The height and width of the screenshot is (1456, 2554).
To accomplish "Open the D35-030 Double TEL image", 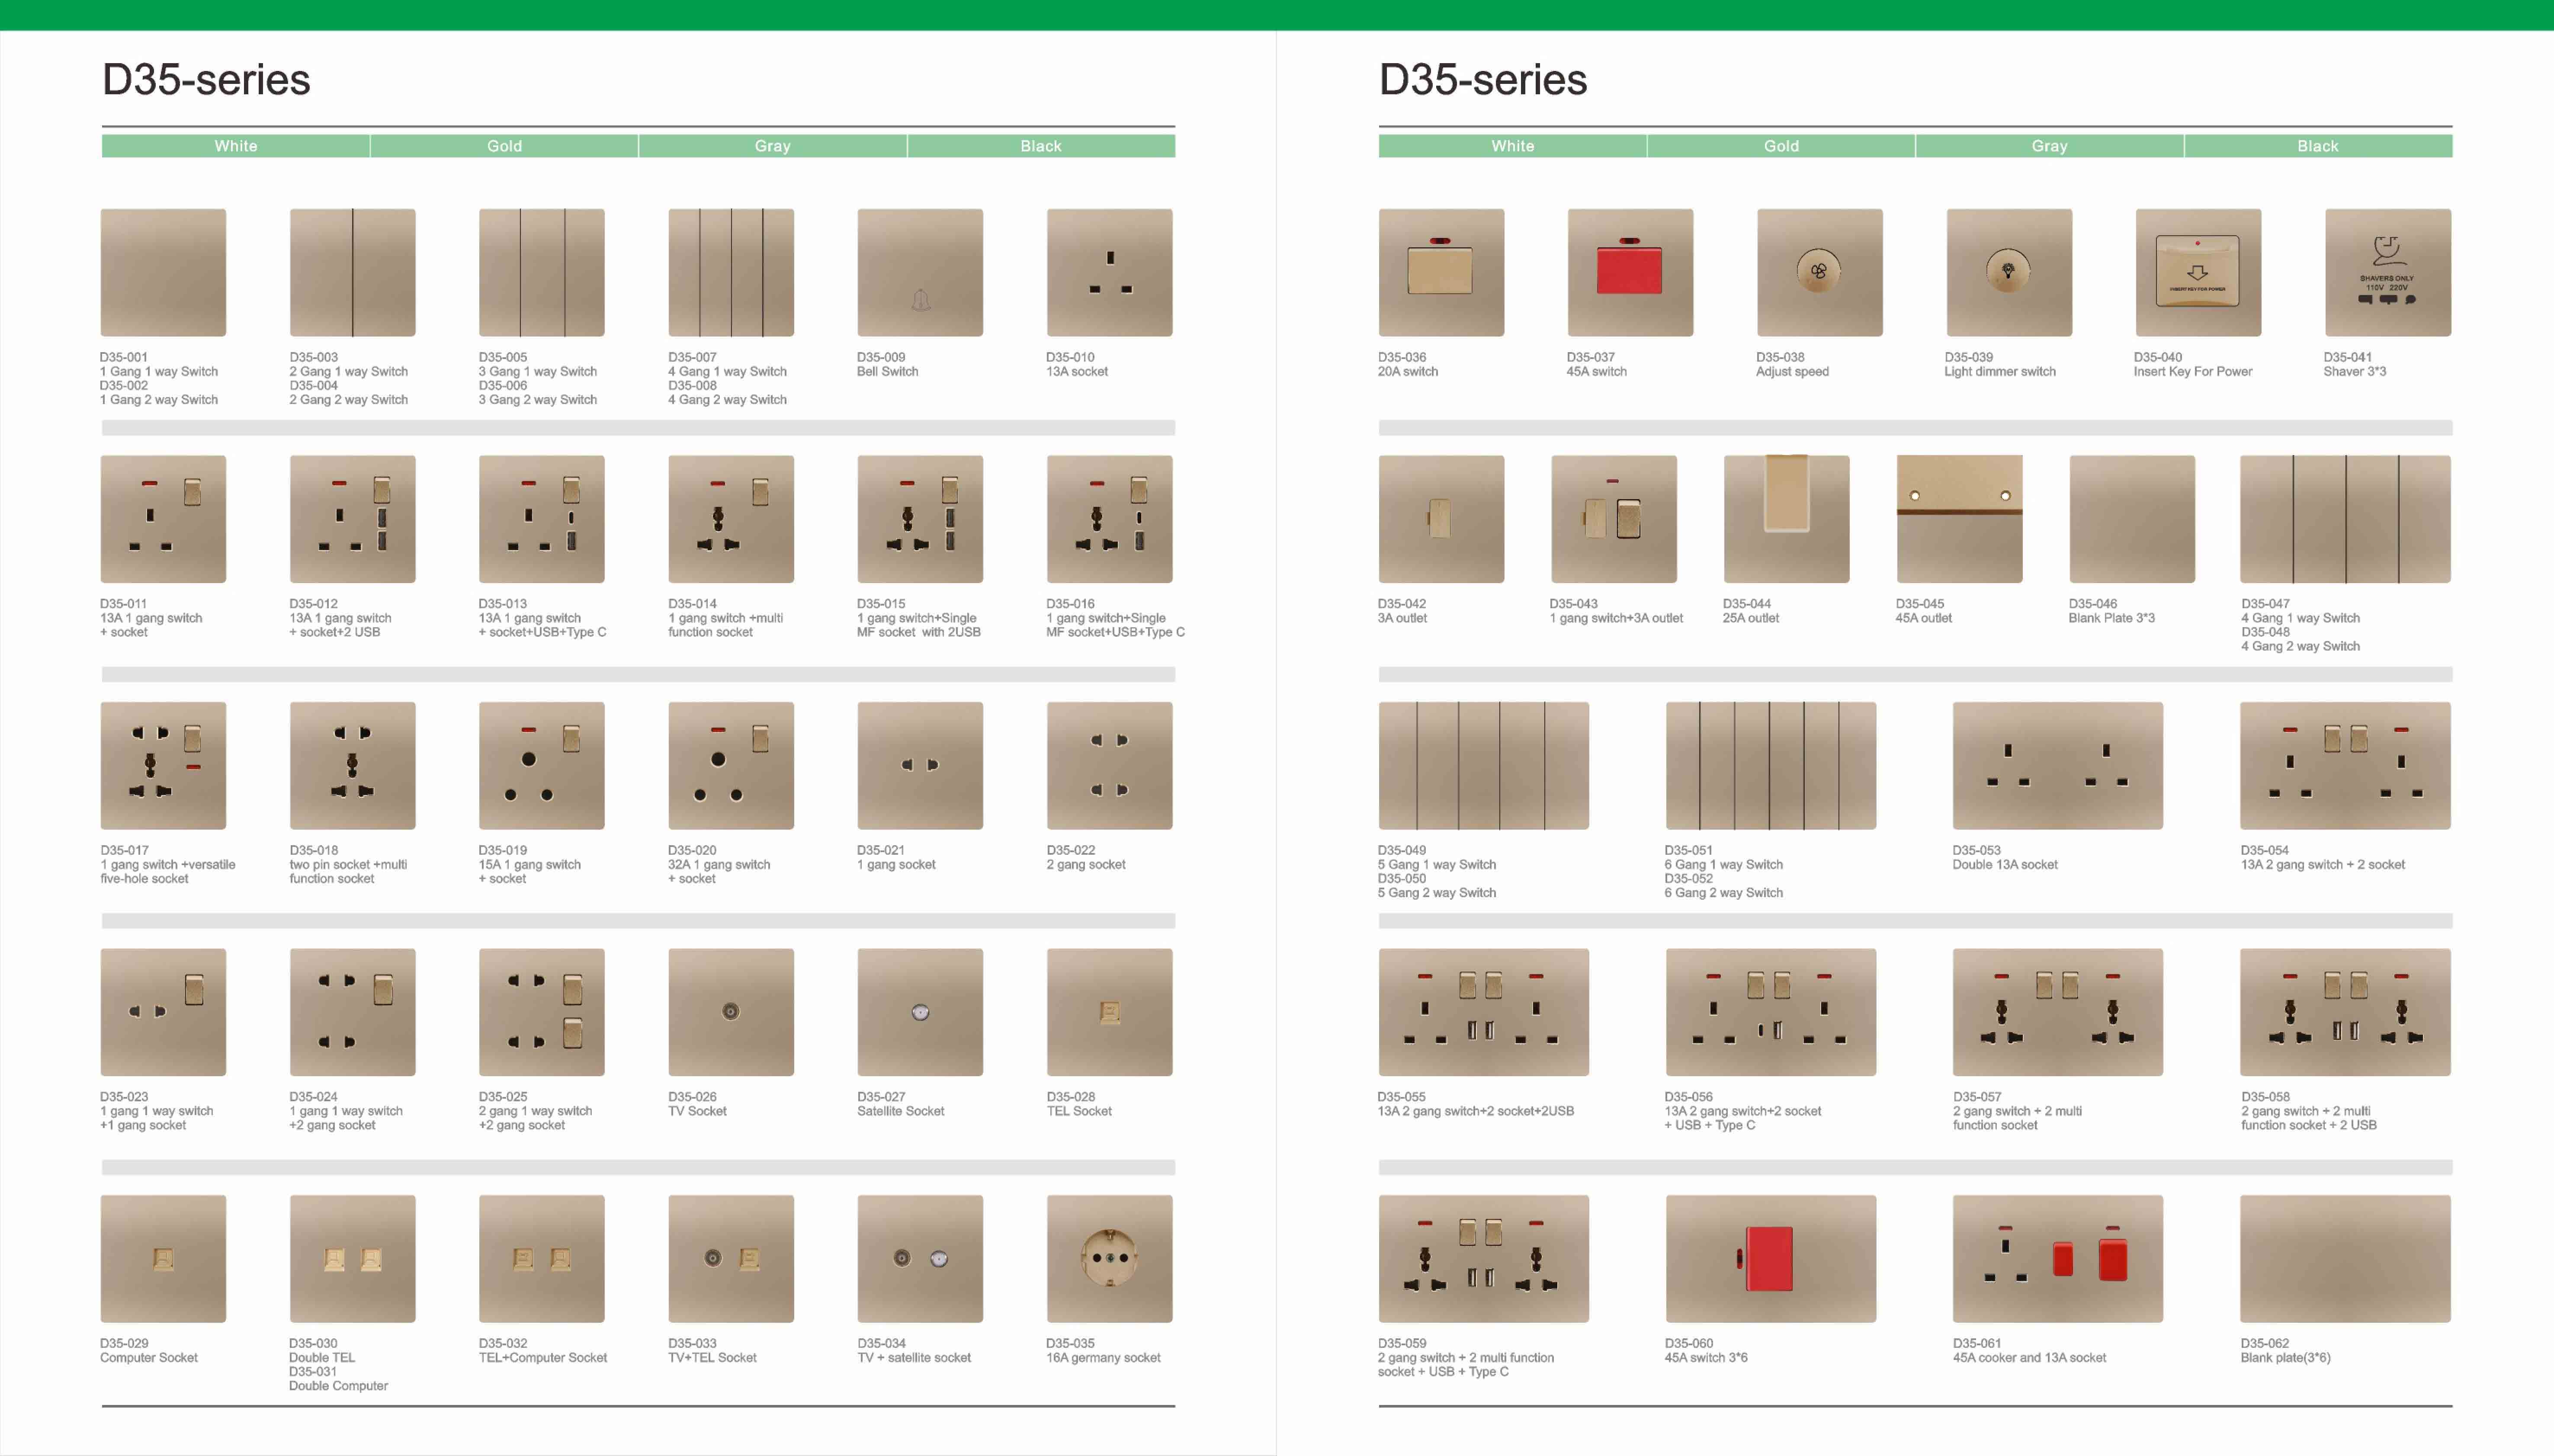I will [352, 1259].
